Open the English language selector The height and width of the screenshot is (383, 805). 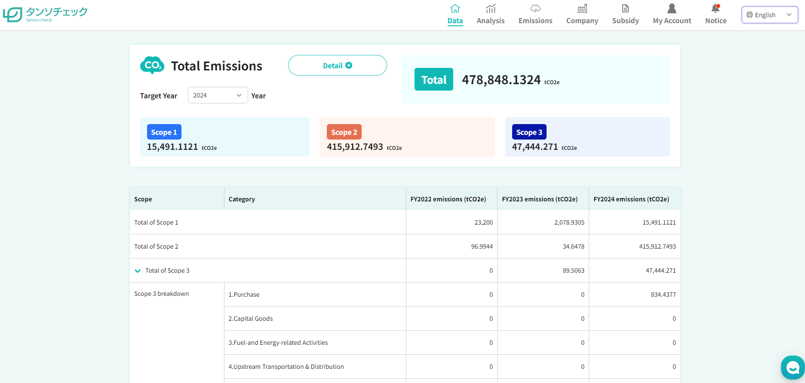click(769, 15)
